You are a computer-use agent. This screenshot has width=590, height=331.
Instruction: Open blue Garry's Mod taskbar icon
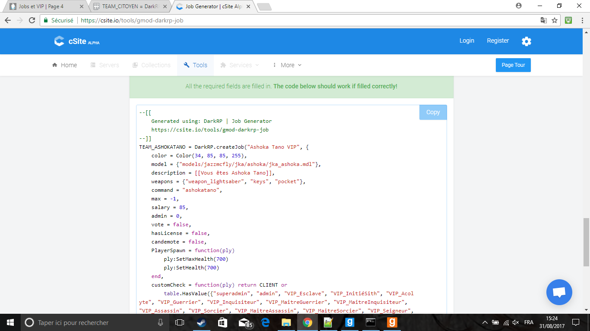(x=349, y=322)
